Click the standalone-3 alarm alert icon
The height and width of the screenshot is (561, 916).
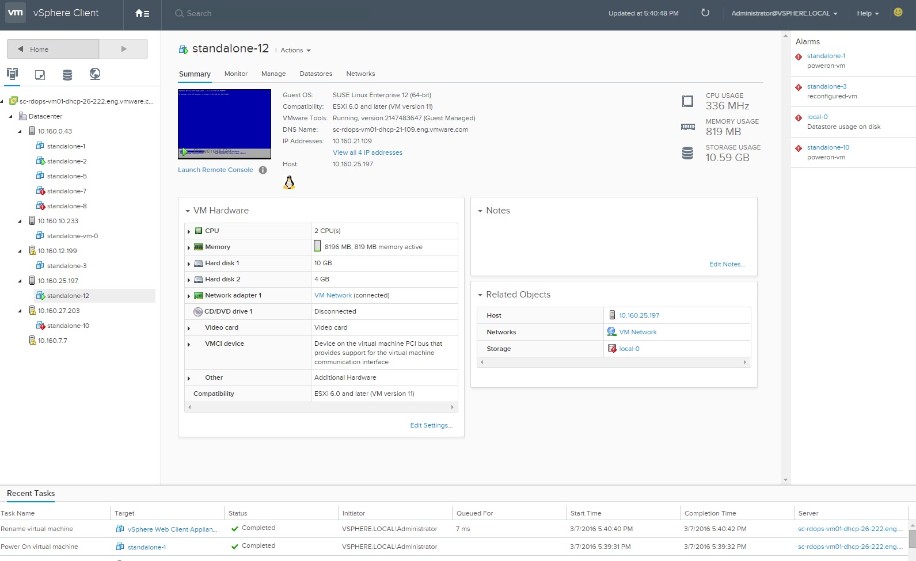point(799,87)
